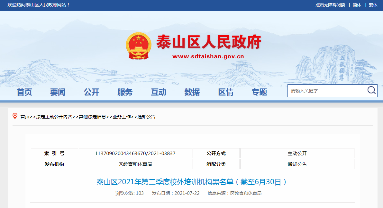Switch to 繁体 traditional Chinese
Viewport: 383px width, 208px height.
pyautogui.click(x=373, y=5)
